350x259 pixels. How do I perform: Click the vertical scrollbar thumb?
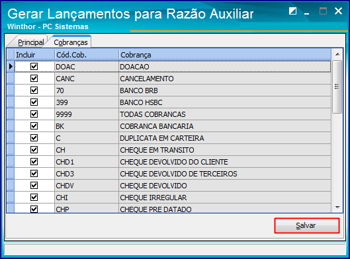point(337,87)
